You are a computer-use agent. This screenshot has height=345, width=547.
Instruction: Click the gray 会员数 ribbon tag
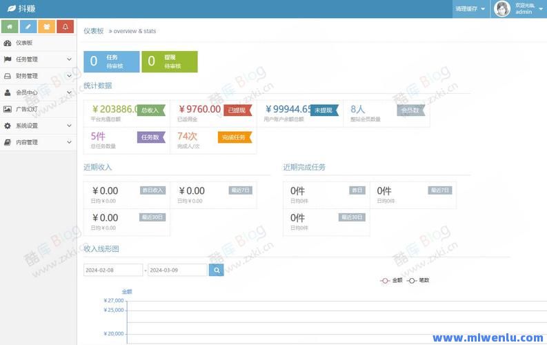tap(410, 110)
